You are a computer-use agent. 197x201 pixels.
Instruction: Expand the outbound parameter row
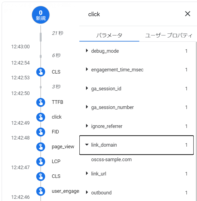87,192
